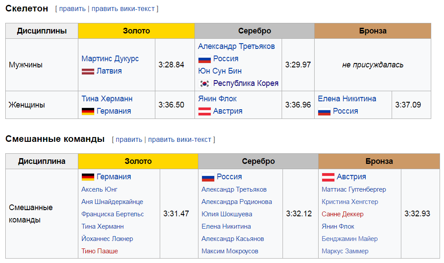Follow the red link Санне Деккер

(342, 214)
